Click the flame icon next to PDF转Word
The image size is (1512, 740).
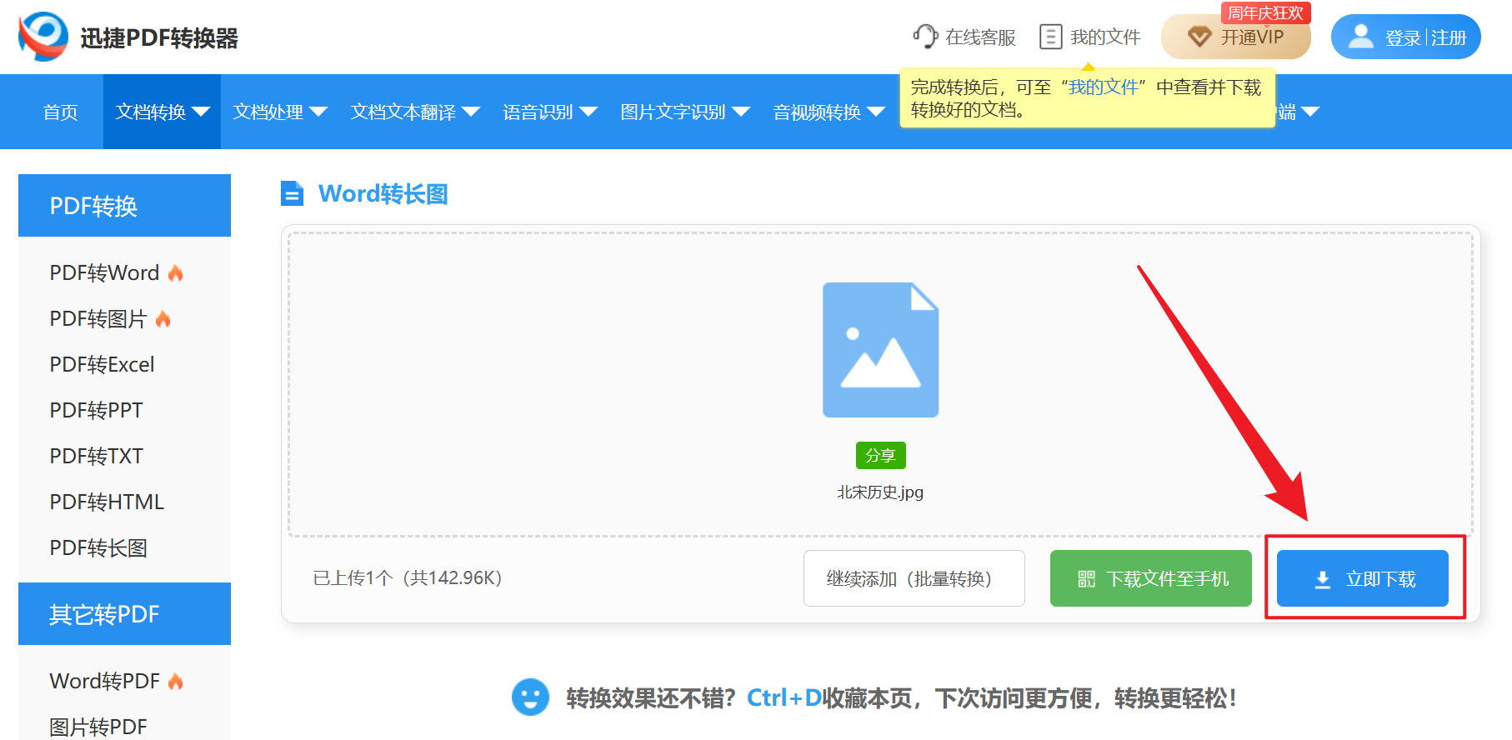pos(175,272)
